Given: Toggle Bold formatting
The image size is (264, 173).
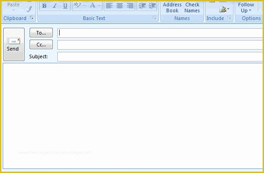Looking at the screenshot, I should pos(45,6).
